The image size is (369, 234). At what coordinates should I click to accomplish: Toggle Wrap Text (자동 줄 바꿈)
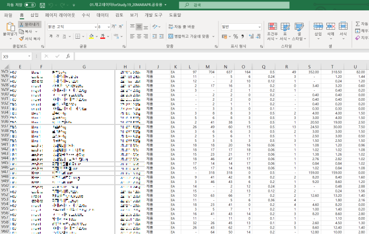tap(182, 26)
